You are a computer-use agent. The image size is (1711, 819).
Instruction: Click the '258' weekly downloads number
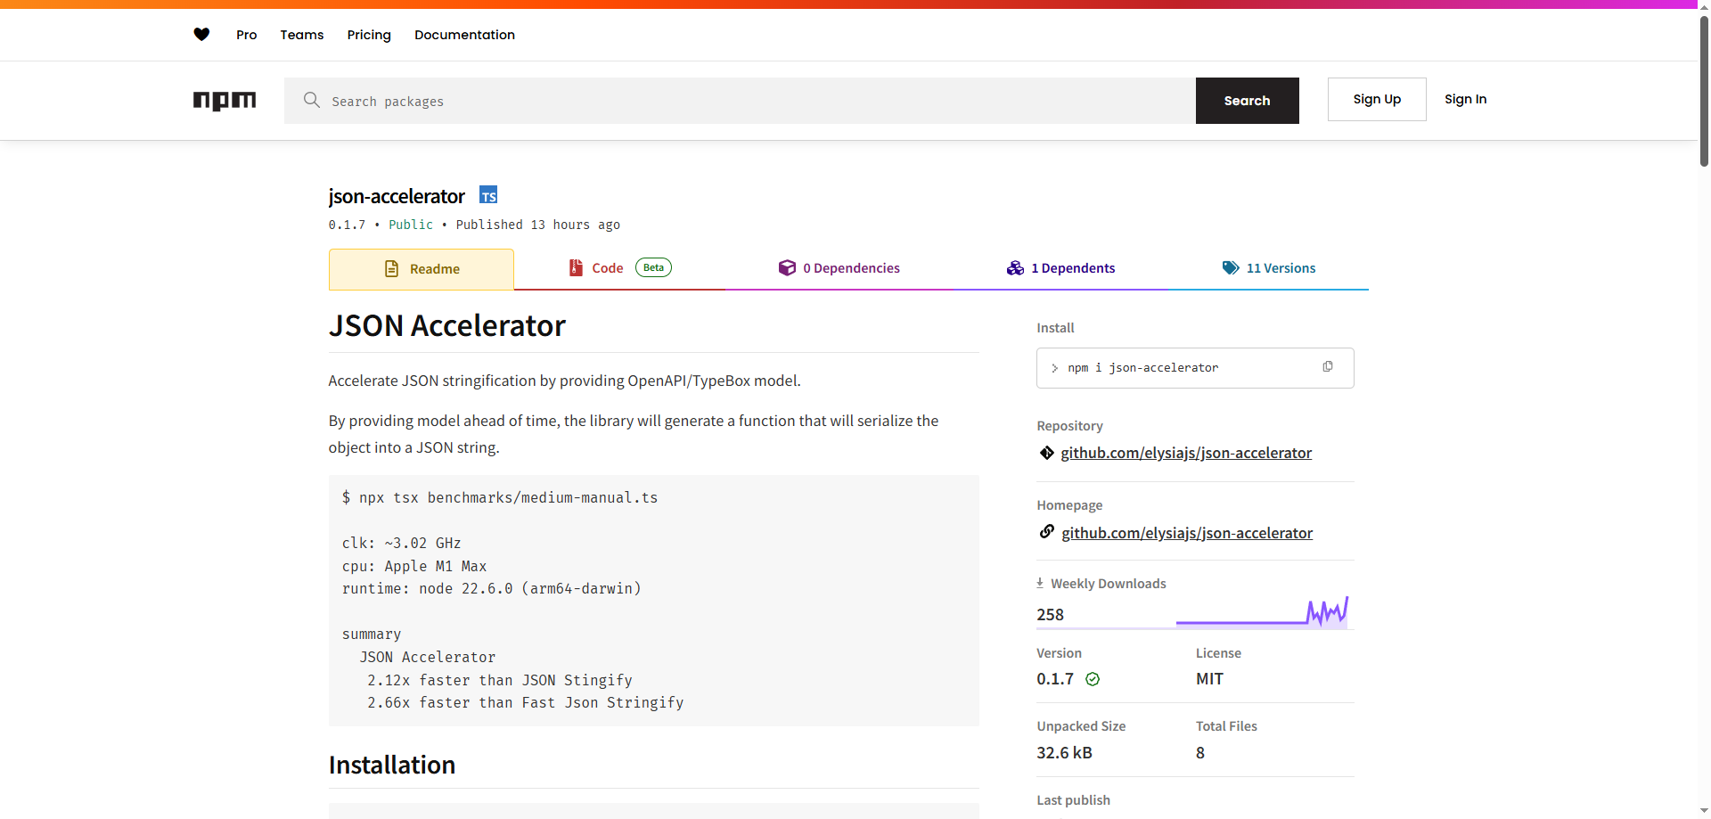tap(1050, 615)
